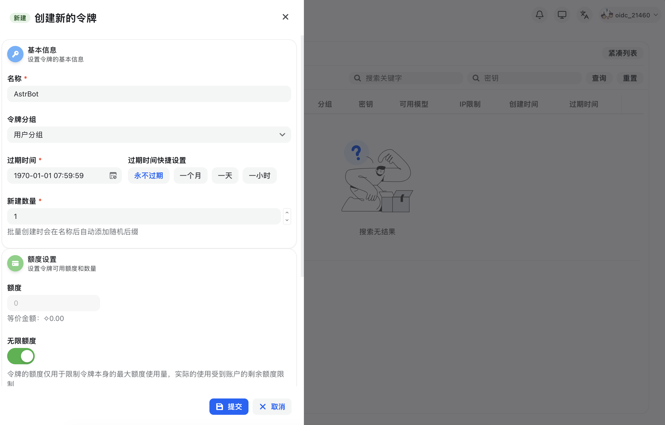Click the wallet icon beside 额度设置
665x425 pixels.
click(x=15, y=263)
